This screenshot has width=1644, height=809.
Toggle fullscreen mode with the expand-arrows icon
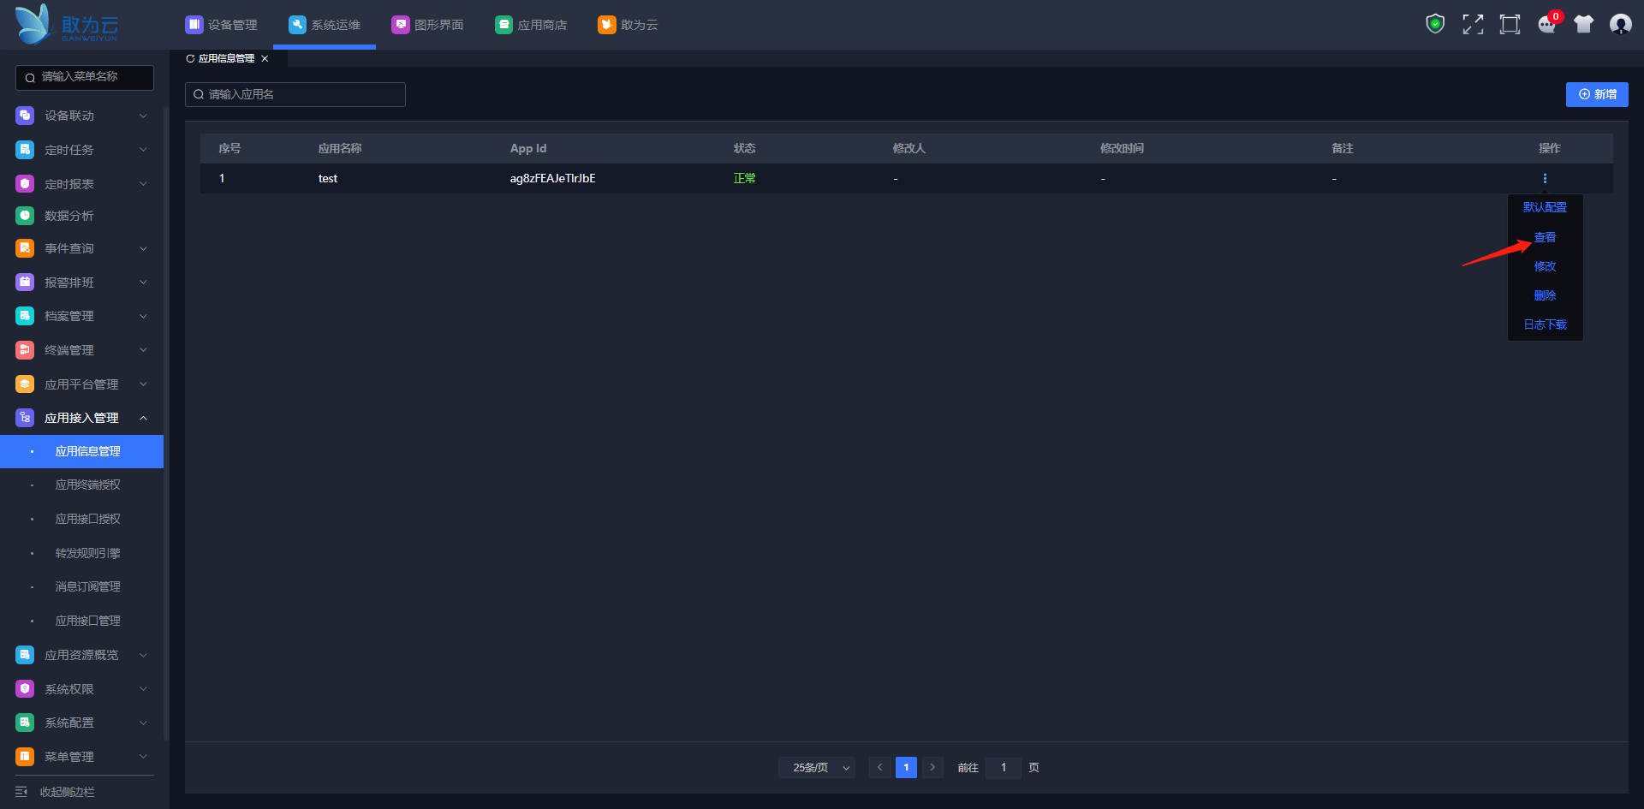tap(1473, 24)
